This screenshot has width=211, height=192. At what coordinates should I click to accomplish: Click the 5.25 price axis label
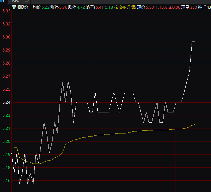pyautogui.click(x=6, y=89)
